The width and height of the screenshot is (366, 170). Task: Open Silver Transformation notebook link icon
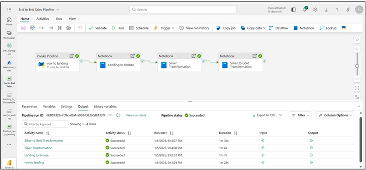(x=193, y=56)
